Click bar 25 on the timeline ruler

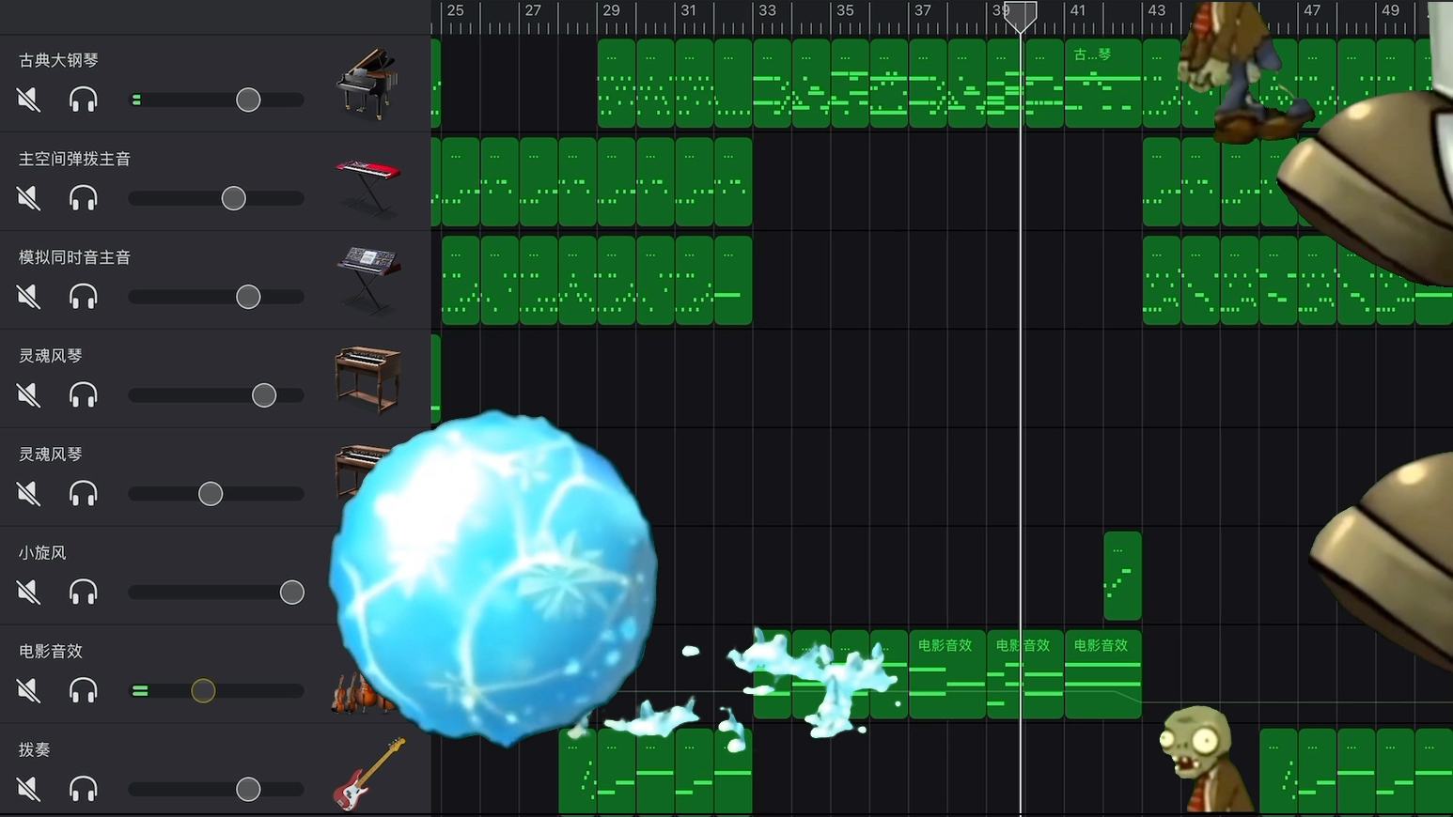pyautogui.click(x=455, y=10)
